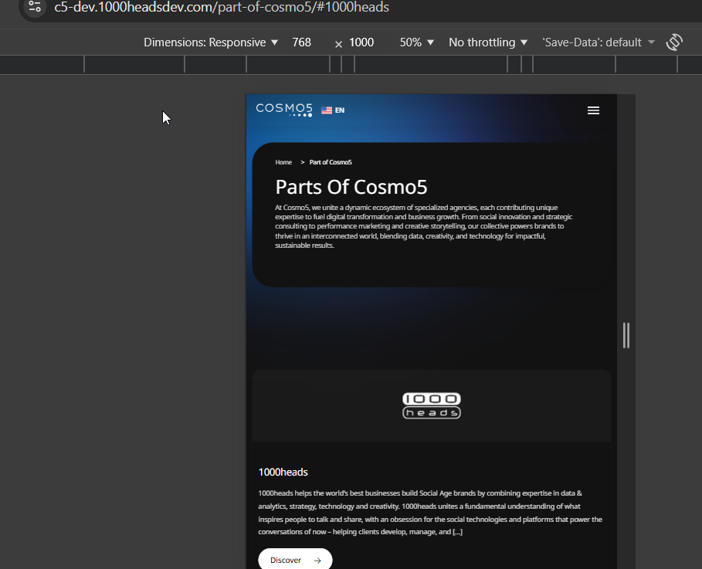Open the 50% zoom dropdown
The height and width of the screenshot is (569, 702).
pyautogui.click(x=417, y=42)
